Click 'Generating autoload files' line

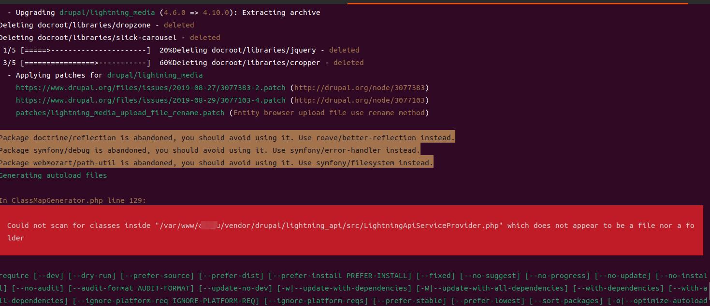53,175
